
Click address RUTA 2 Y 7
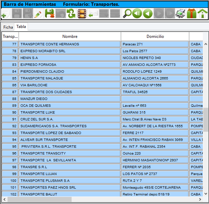[x=155, y=180]
